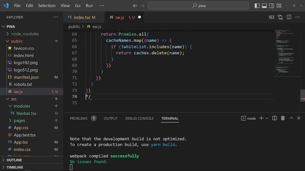Collapse the modules folder
Image resolution: width=305 pixels, height=171 pixels.
coord(31,106)
